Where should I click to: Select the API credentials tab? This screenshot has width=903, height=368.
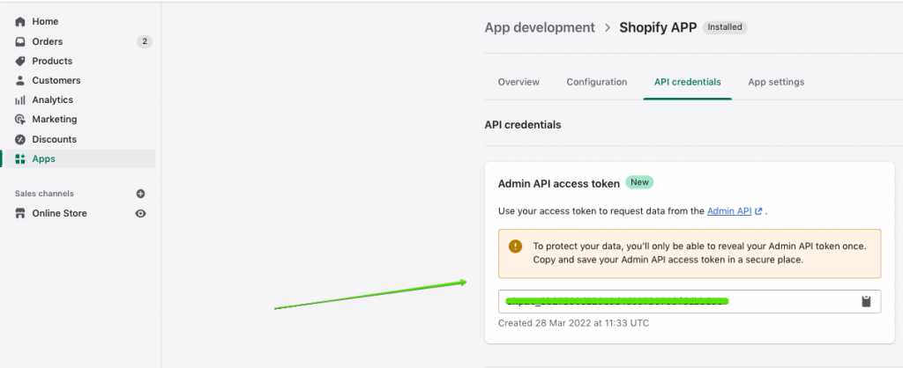(x=687, y=82)
